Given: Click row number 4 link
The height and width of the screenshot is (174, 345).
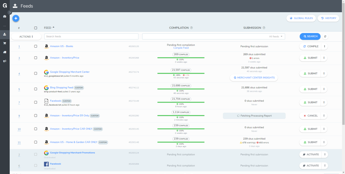Looking at the screenshot, I should point(19,74).
